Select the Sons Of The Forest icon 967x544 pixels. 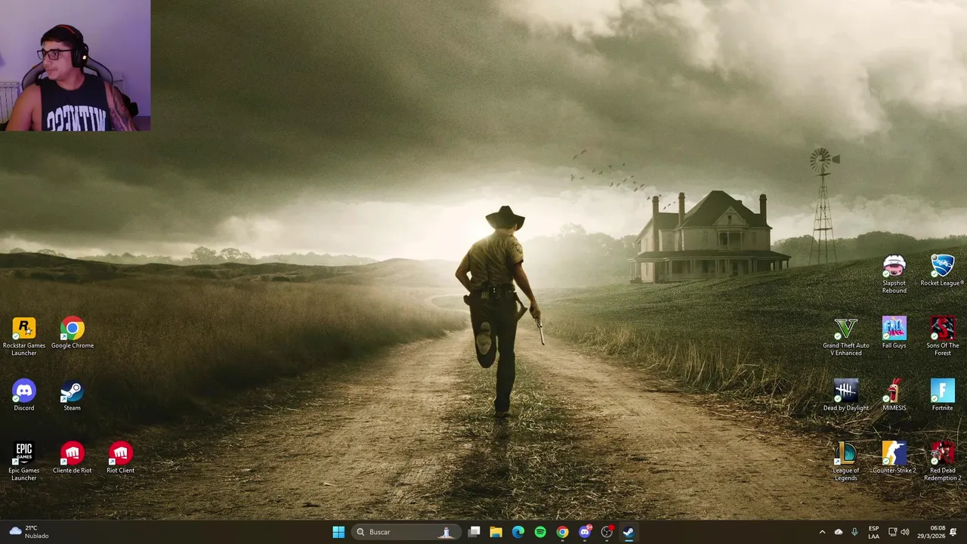942,336
